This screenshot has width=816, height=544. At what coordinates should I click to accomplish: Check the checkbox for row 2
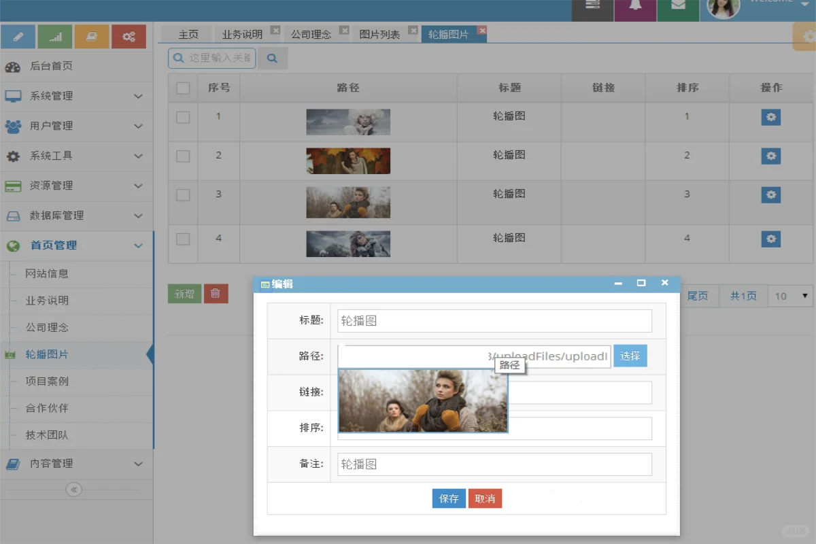coord(183,156)
